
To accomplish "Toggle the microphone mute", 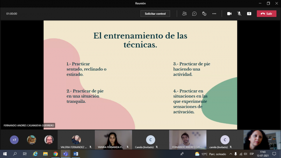I will tap(239, 14).
